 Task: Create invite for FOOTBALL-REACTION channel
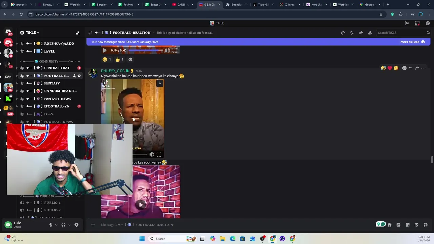(x=74, y=76)
